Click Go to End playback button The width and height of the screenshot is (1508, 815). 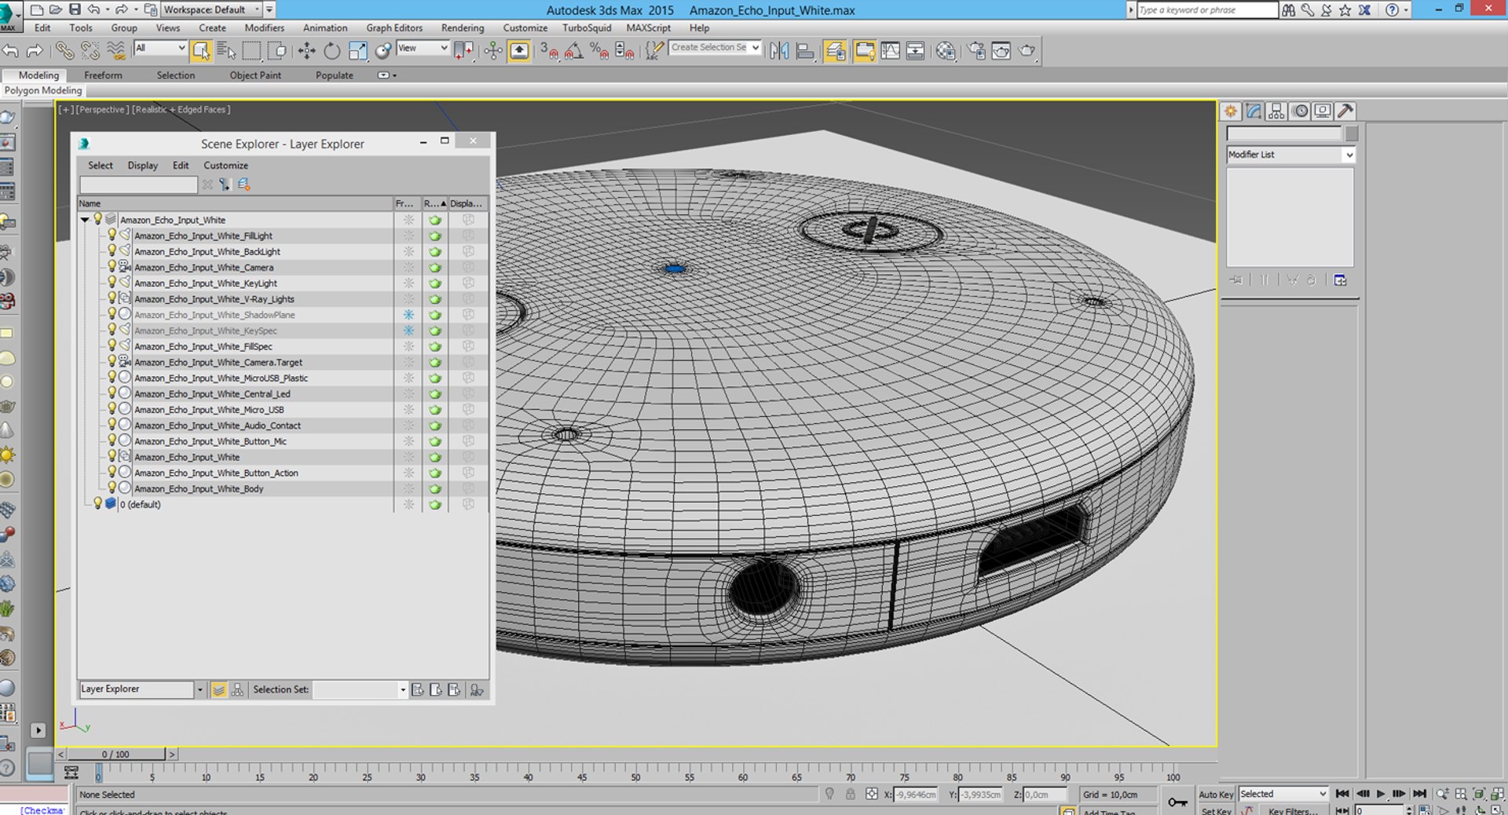pyautogui.click(x=1419, y=794)
